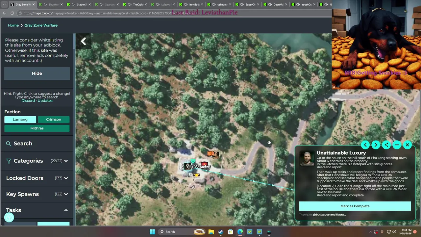Open File Explorer from the taskbar
Viewport: 421px width, 237px height.
pyautogui.click(x=211, y=232)
